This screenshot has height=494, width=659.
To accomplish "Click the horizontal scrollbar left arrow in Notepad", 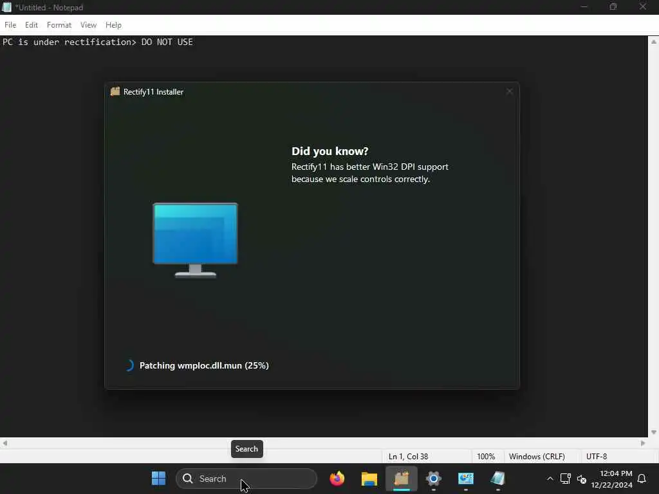I will 5,443.
